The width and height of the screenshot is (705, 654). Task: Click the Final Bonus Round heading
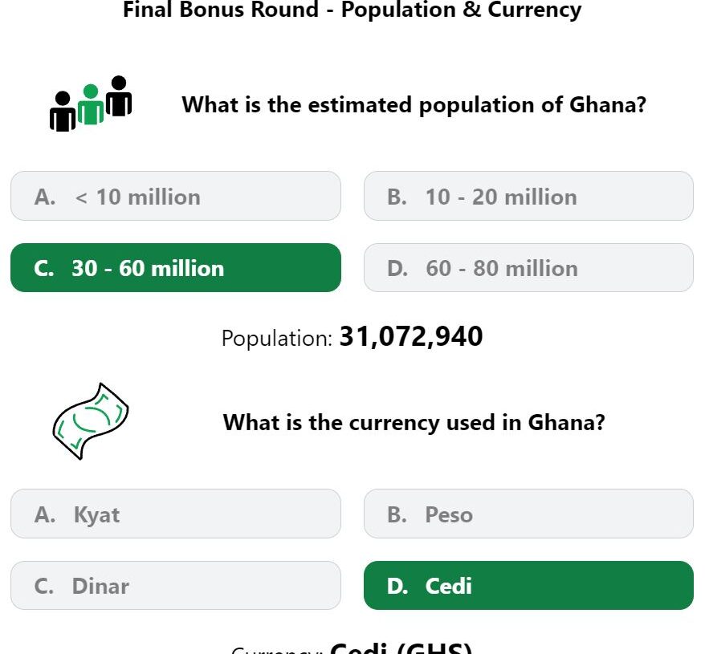tap(352, 10)
